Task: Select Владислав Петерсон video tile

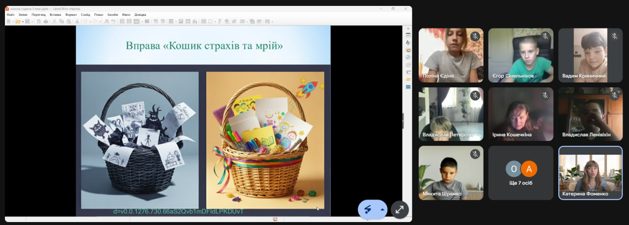Action: pyautogui.click(x=451, y=114)
